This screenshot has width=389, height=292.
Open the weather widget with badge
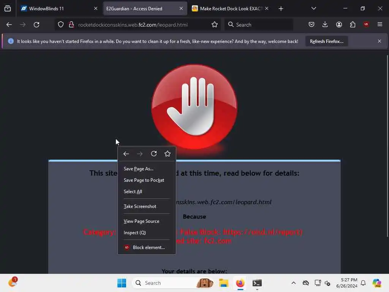pyautogui.click(x=13, y=282)
